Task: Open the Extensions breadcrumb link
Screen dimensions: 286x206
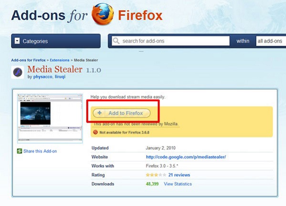Action: click(60, 60)
